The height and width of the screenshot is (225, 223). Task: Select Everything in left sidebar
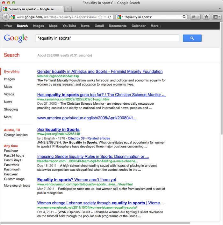[11, 71]
